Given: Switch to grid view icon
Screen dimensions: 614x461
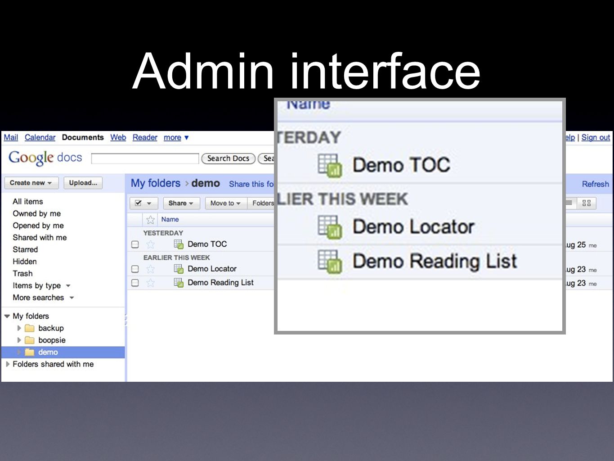Looking at the screenshot, I should point(587,203).
